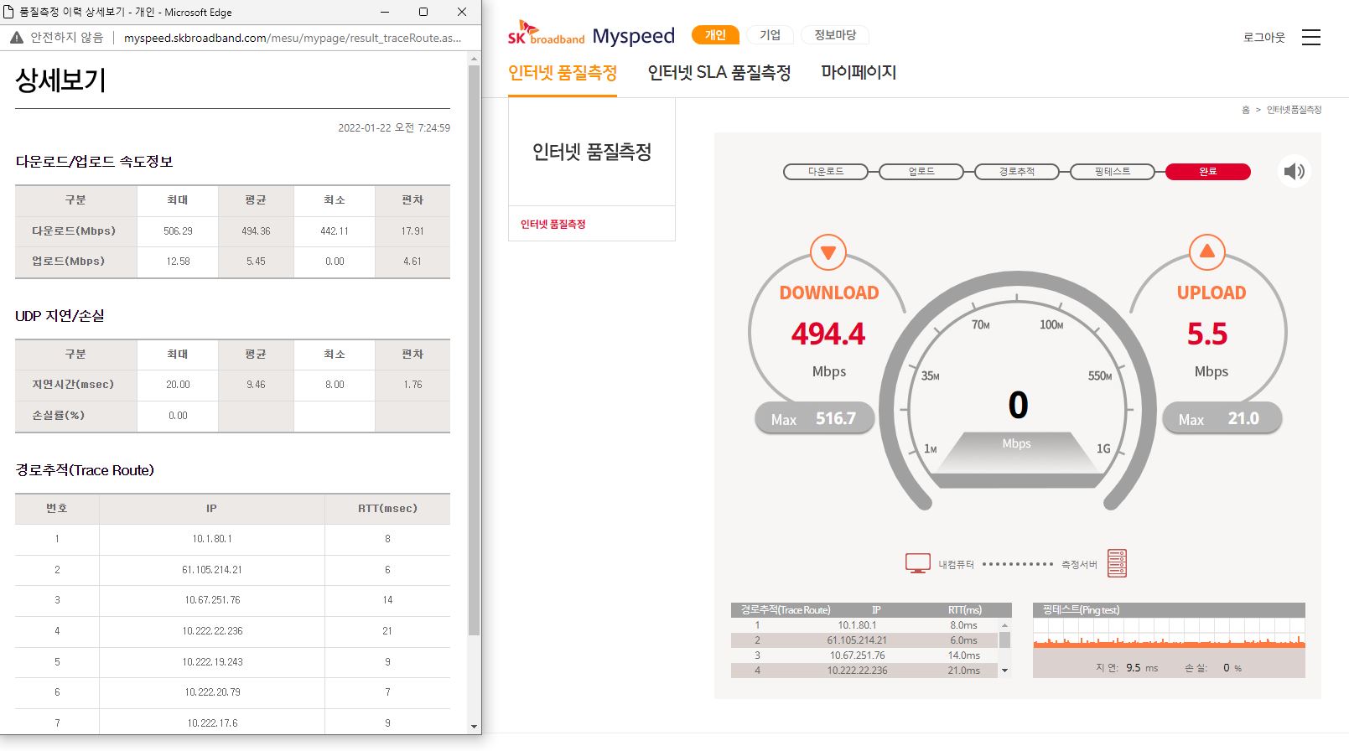
Task: Click the not secure warning icon
Action: click(x=17, y=38)
